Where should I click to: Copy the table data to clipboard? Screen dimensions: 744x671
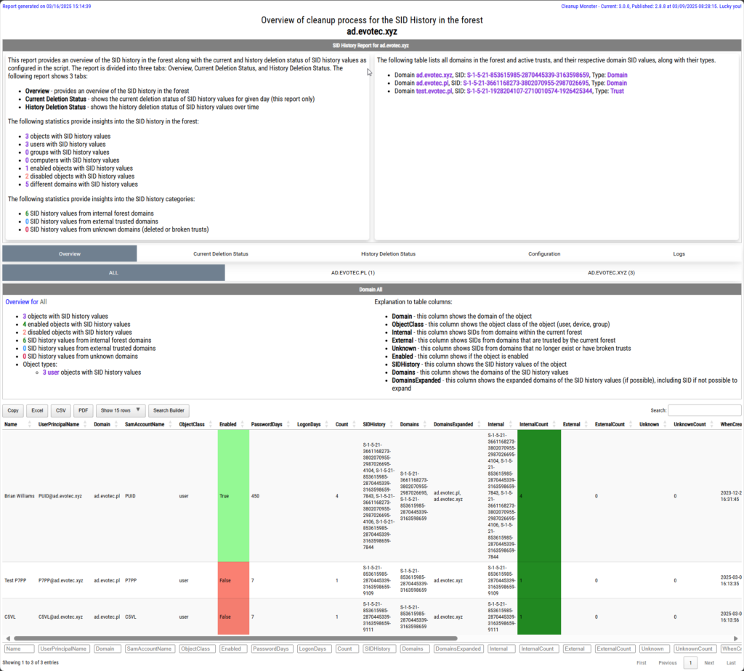tap(12, 410)
